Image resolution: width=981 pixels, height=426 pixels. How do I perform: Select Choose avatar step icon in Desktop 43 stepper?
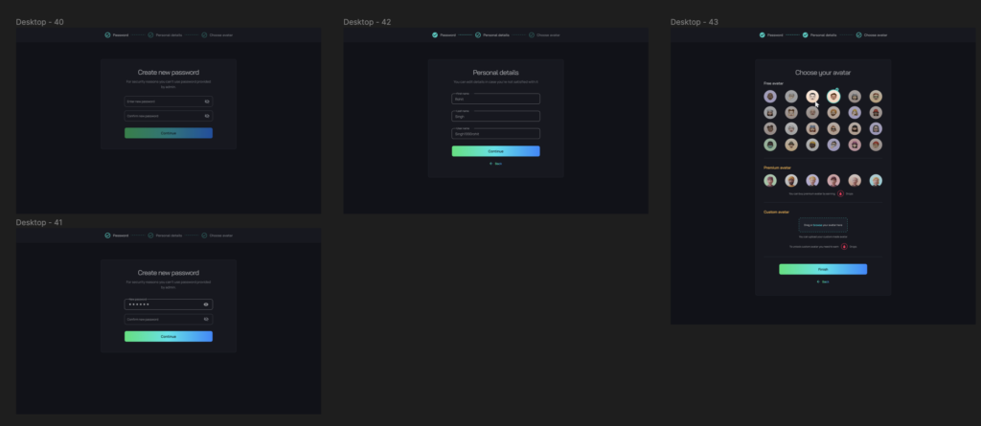click(859, 35)
